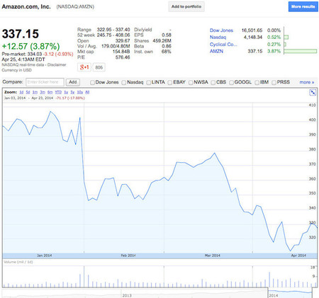The width and height of the screenshot is (319, 298).
Task: Set chart zoom to 1m
Action: 35,92
